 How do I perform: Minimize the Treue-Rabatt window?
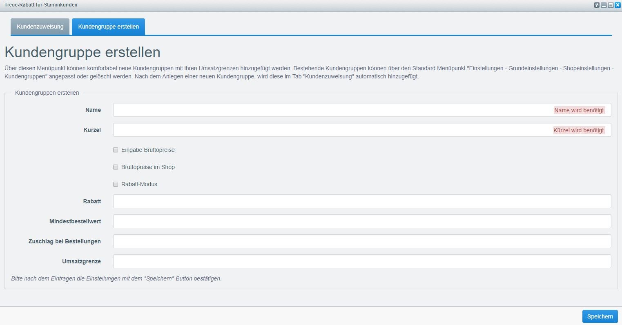coord(604,5)
